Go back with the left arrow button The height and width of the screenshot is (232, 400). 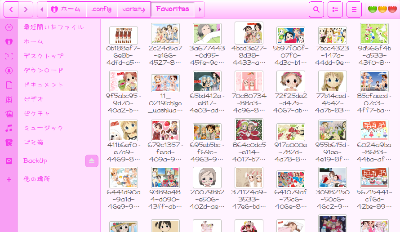(11, 9)
